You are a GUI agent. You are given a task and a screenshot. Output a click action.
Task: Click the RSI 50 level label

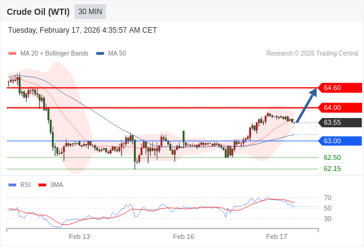[328, 208]
